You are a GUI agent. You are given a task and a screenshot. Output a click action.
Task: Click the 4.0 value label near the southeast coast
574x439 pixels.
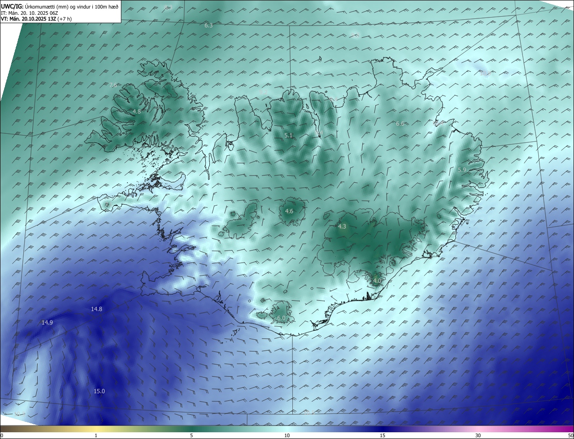377,281
